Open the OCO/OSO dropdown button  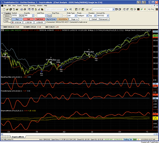pos(63,19)
